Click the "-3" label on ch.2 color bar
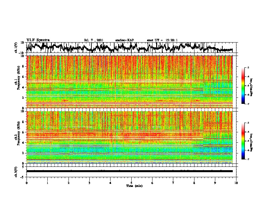Screen dimensions: 266x205 [248, 123]
